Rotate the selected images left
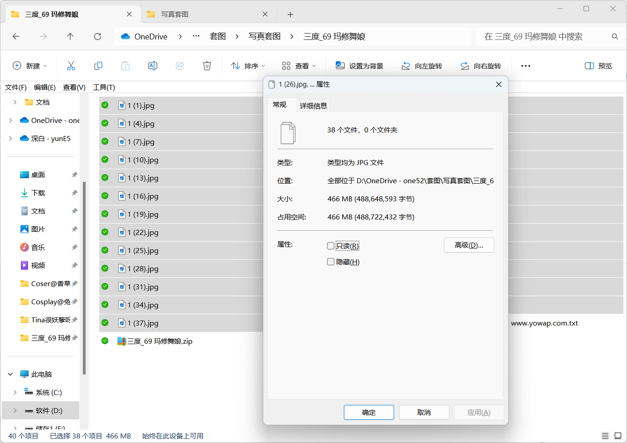The height and width of the screenshot is (443, 627). [422, 66]
